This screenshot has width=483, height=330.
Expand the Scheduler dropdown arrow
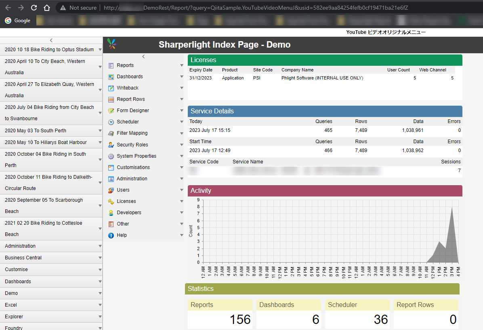(182, 122)
